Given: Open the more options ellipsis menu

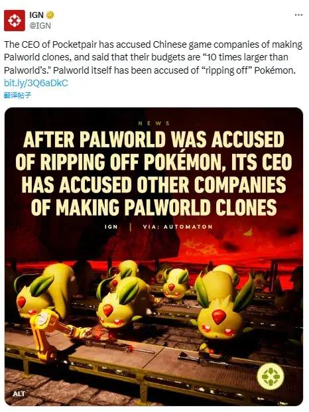Looking at the screenshot, I should [x=298, y=15].
